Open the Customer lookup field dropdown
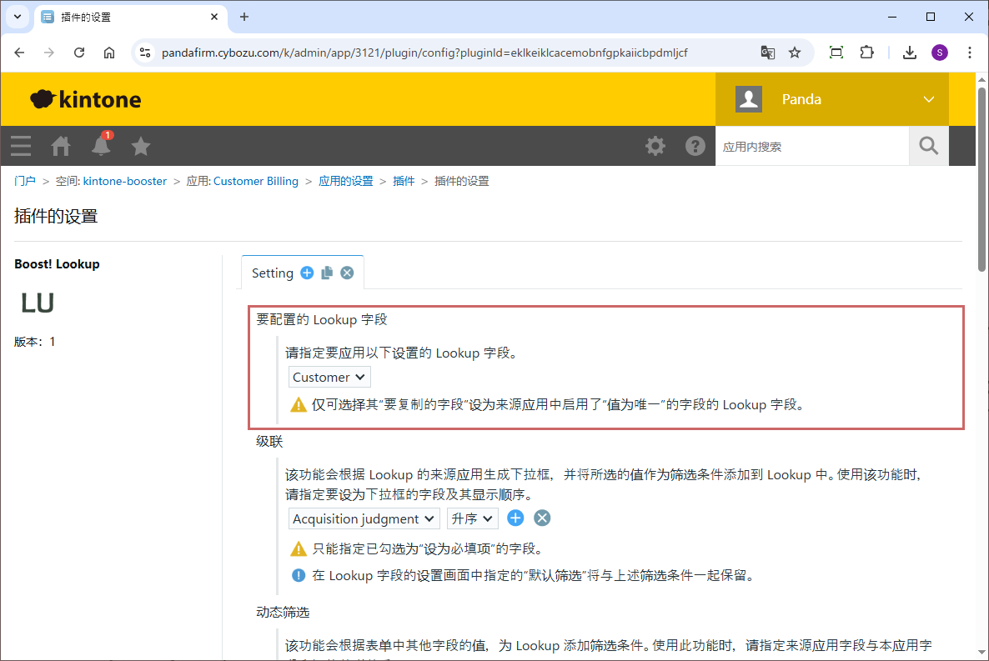Image resolution: width=989 pixels, height=661 pixels. coord(329,378)
